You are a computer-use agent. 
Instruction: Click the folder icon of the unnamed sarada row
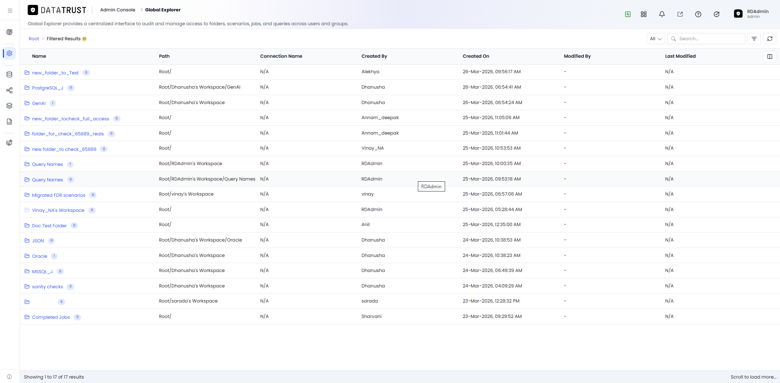(x=27, y=302)
